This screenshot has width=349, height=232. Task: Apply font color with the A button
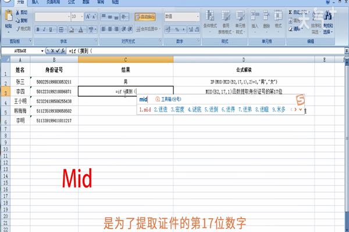(81, 30)
